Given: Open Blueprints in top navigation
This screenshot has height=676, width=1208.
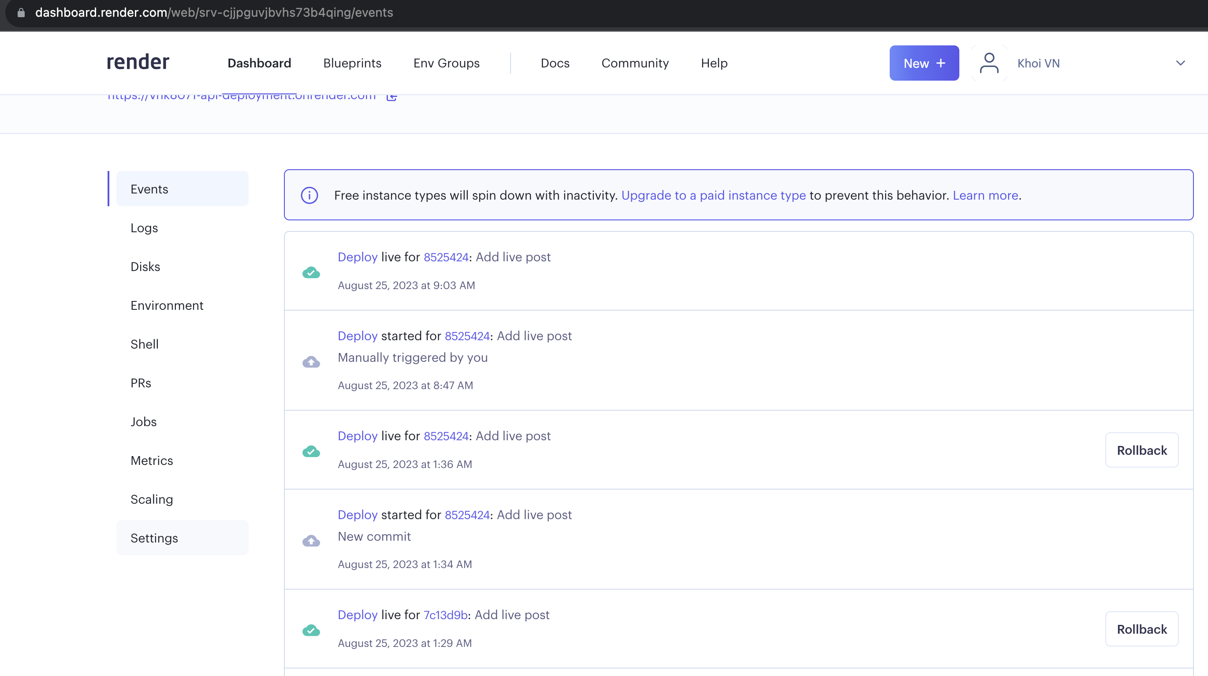Looking at the screenshot, I should tap(352, 63).
